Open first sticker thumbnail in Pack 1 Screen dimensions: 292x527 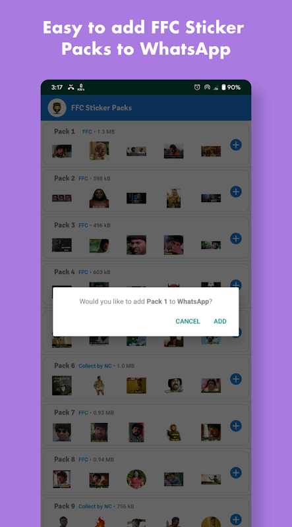coord(62,152)
